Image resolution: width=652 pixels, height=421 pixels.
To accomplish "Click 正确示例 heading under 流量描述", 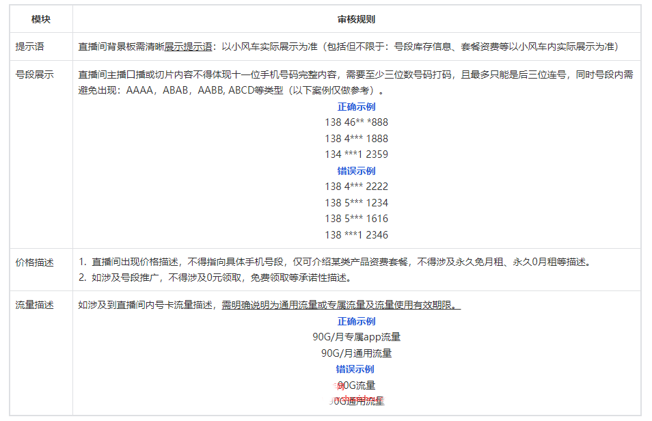I will (356, 321).
